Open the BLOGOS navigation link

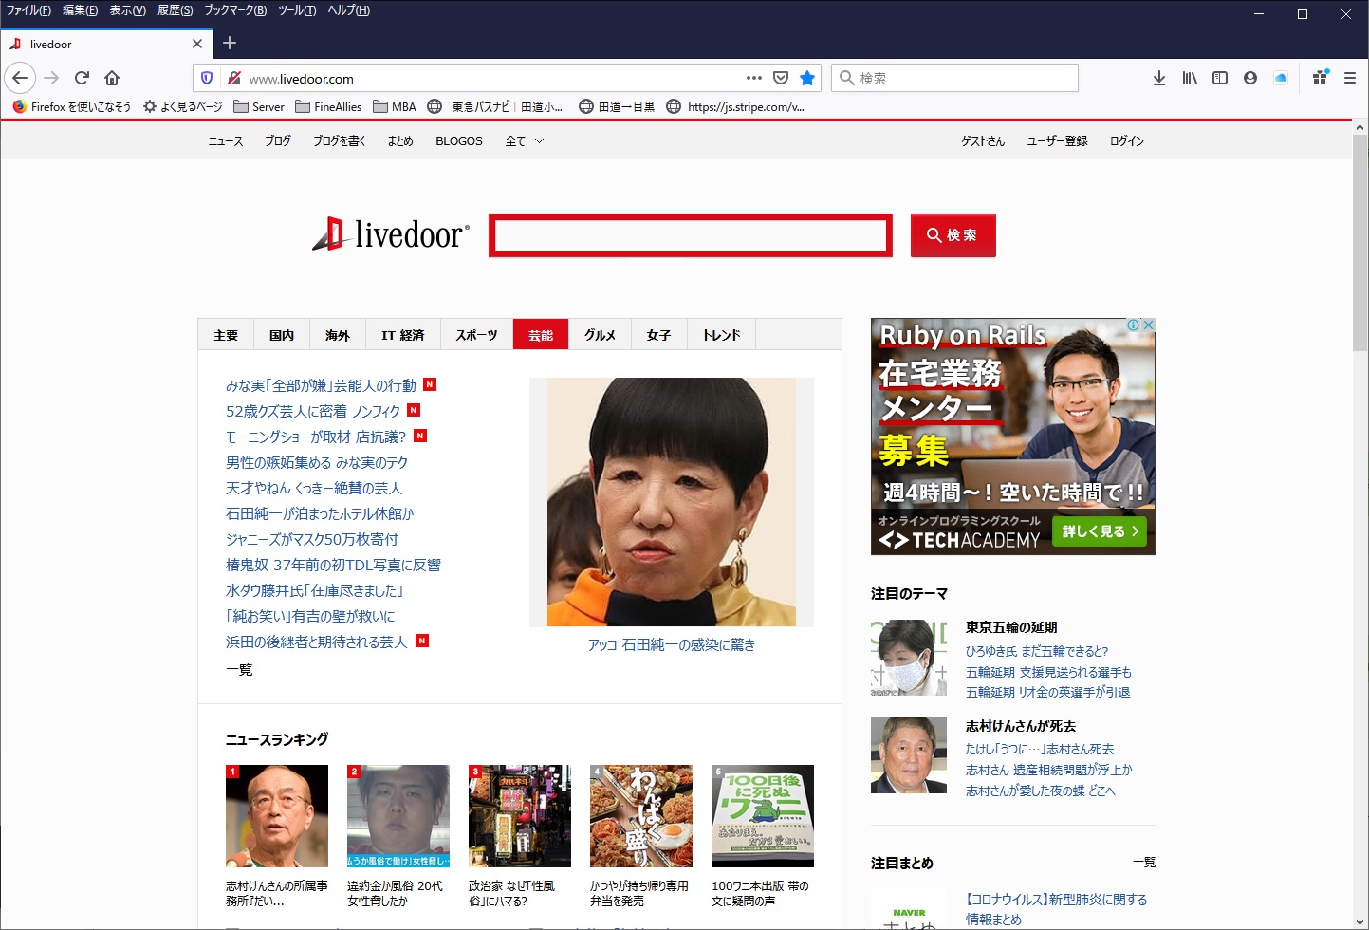[x=459, y=140]
